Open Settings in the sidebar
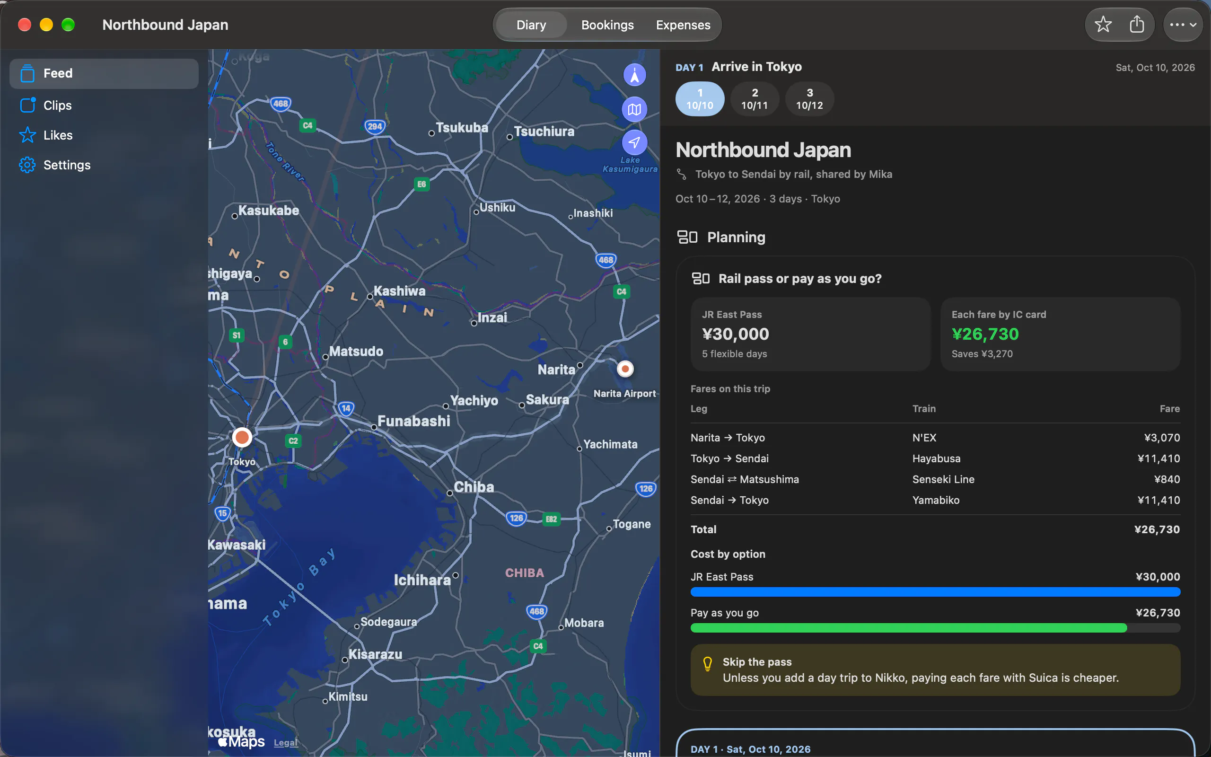The width and height of the screenshot is (1211, 757). (x=104, y=165)
